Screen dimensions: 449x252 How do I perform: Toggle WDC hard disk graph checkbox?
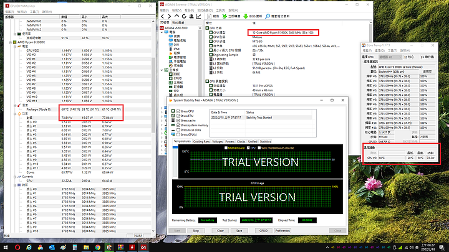259,148
